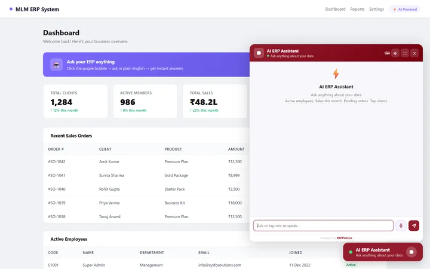430x269 pixels.
Task: Click the ₹8,999 amount cell
Action: click(234, 175)
